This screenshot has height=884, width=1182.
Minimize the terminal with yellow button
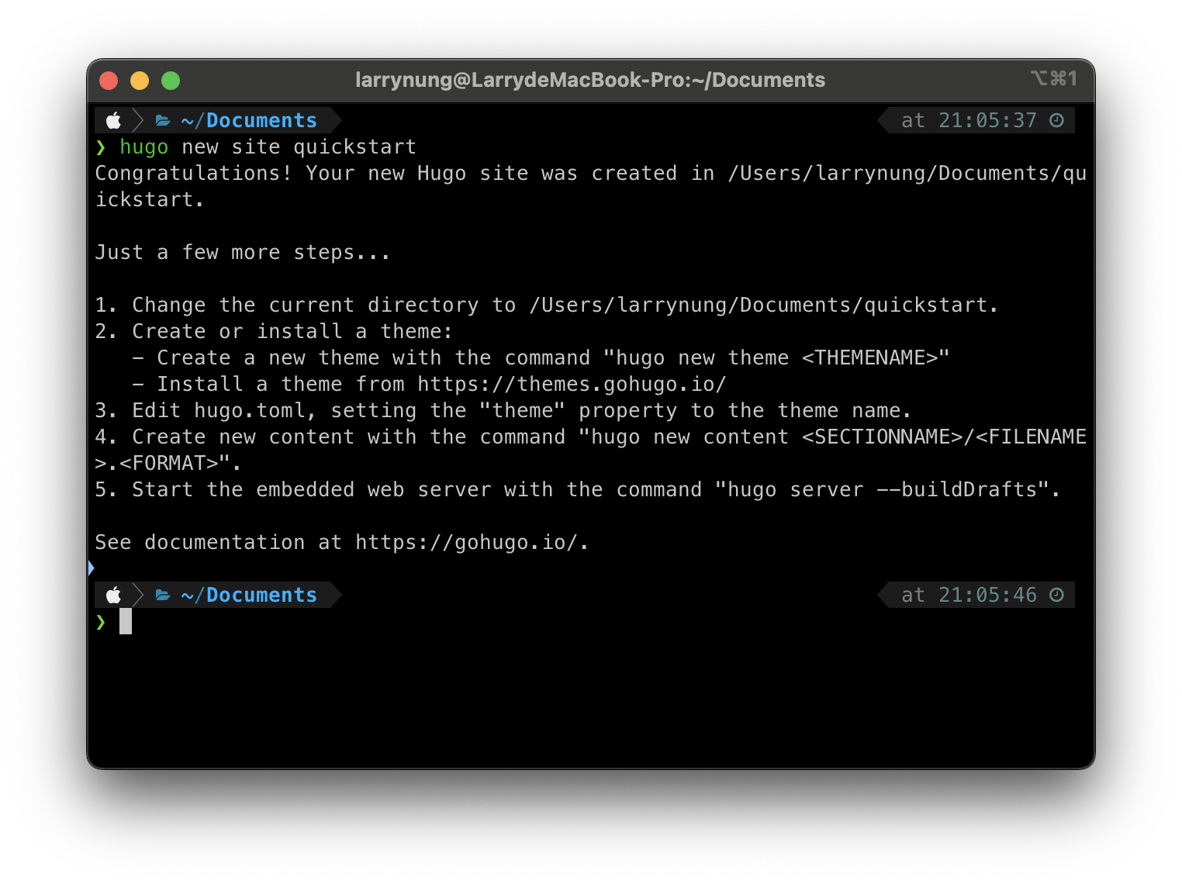[140, 81]
